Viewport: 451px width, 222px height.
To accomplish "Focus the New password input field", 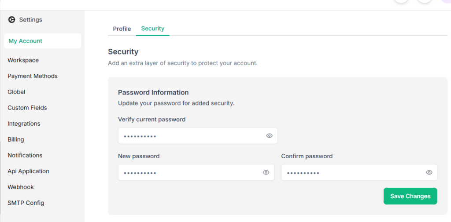I will [x=189, y=173].
